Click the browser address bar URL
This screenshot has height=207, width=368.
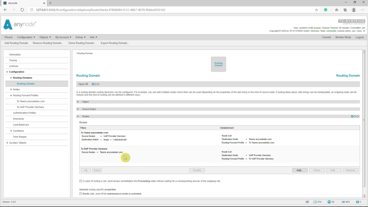point(101,10)
